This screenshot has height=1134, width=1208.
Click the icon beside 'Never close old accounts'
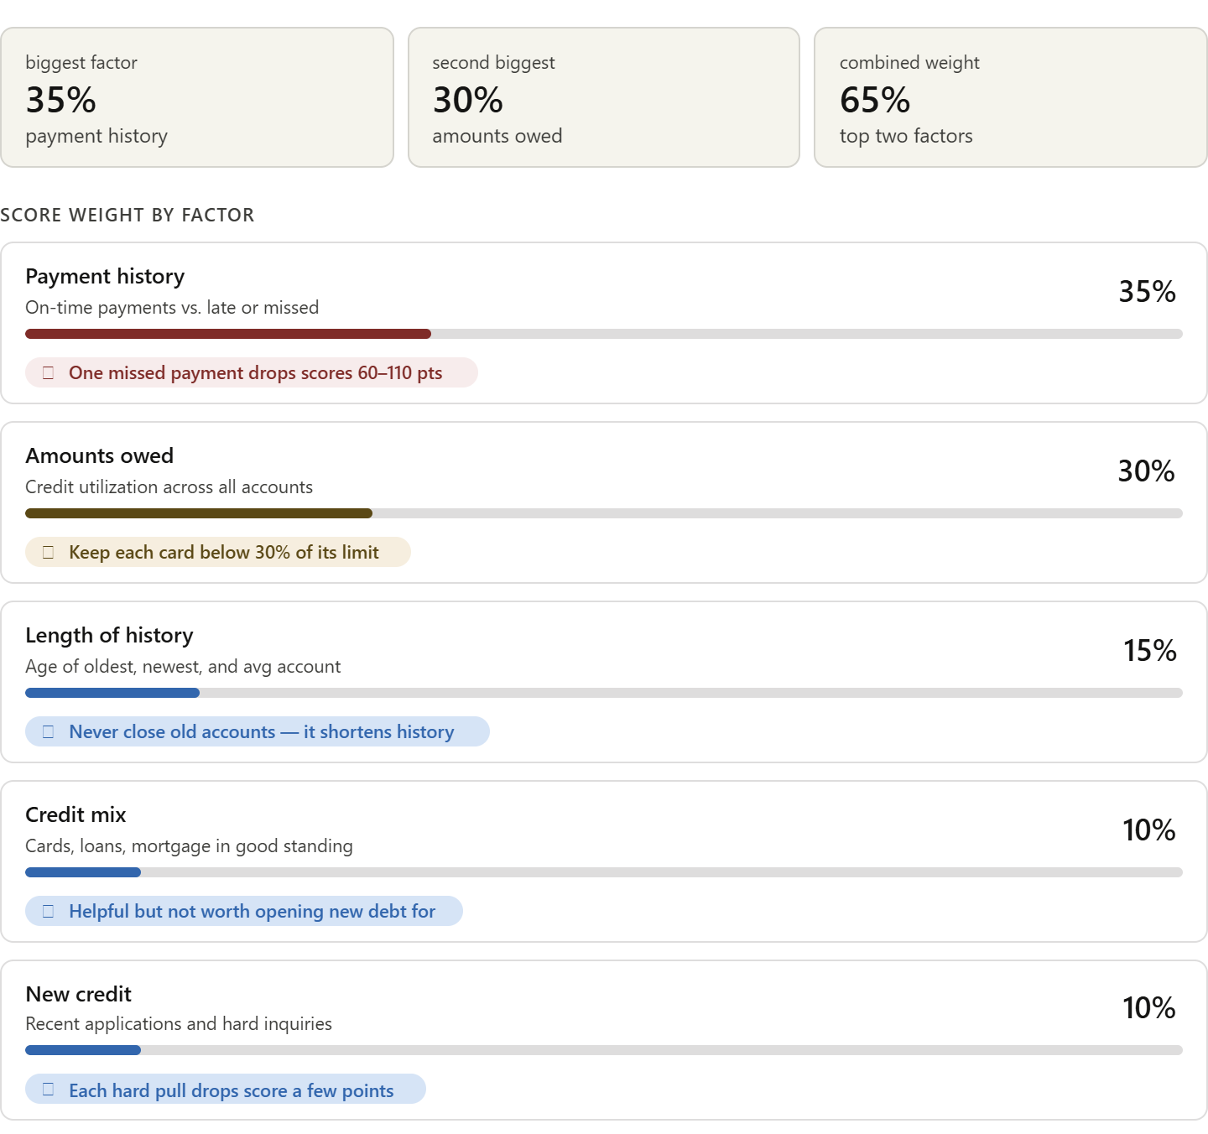coord(48,731)
